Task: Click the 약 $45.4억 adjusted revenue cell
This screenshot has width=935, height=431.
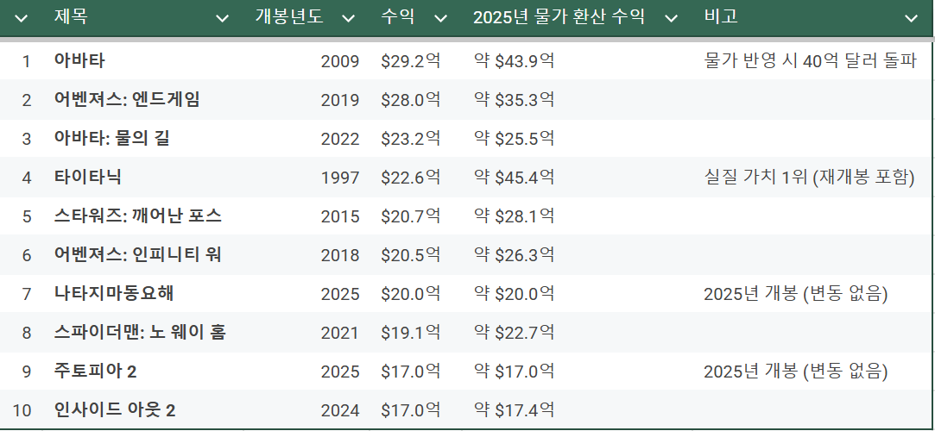Action: [515, 178]
